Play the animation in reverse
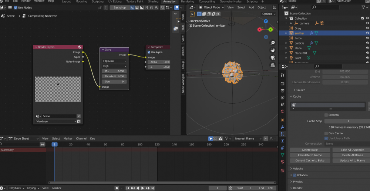This screenshot has width=370, height=191. click(x=138, y=188)
